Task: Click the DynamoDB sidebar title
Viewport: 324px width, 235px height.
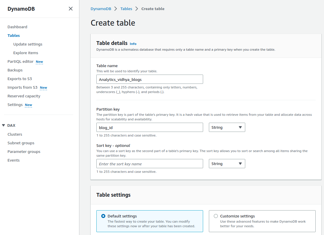Action: 21,9
